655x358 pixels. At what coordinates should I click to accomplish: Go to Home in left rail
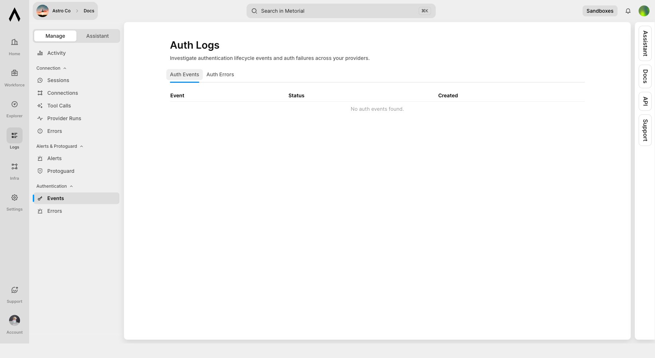tap(15, 47)
